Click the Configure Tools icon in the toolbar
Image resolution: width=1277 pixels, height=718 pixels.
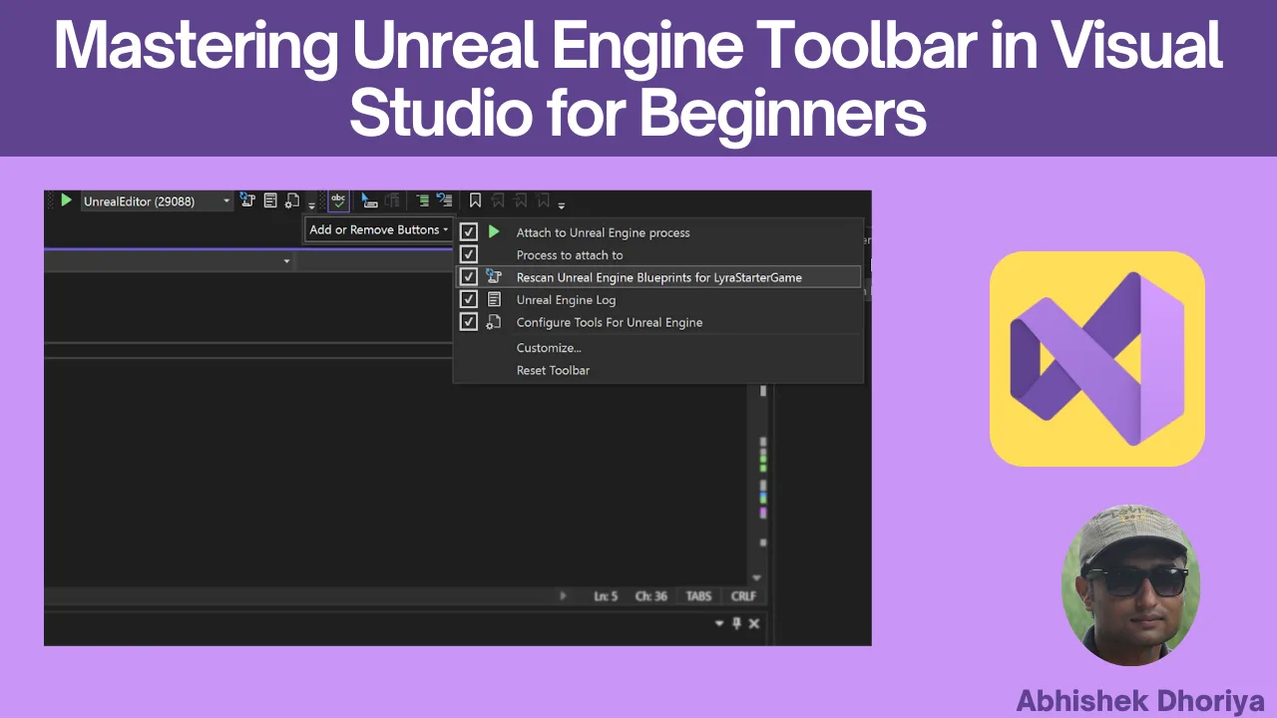[x=292, y=200]
